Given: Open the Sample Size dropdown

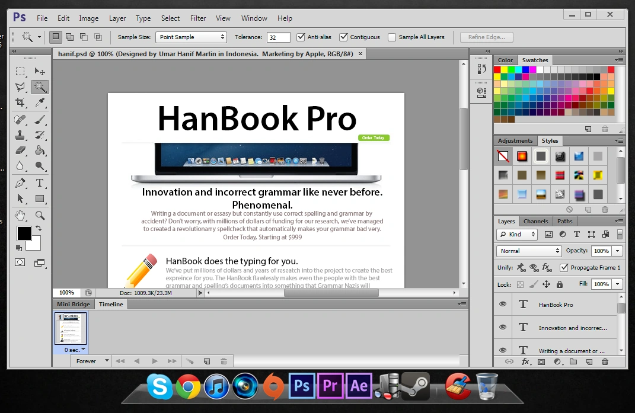Looking at the screenshot, I should point(190,37).
